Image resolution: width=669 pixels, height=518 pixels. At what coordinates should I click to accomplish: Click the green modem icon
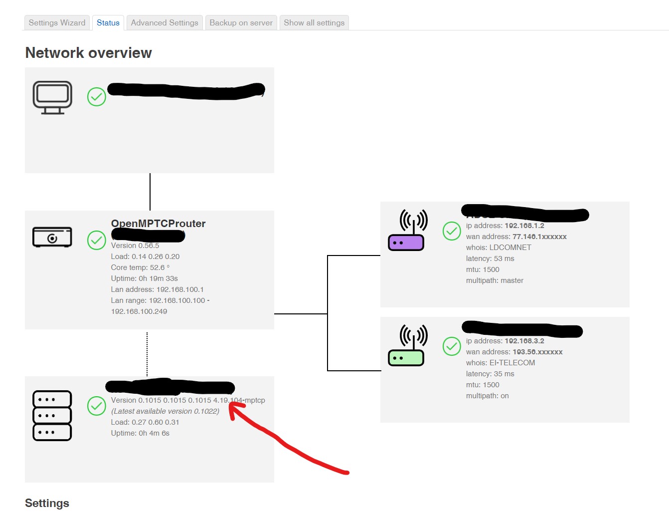408,345
